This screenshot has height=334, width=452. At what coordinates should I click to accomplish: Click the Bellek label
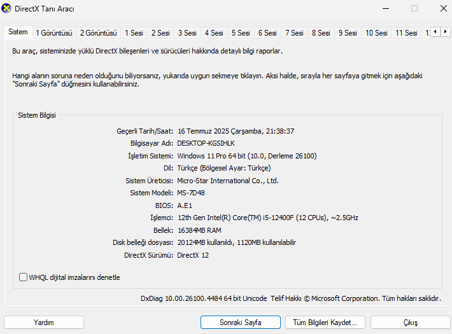point(163,230)
